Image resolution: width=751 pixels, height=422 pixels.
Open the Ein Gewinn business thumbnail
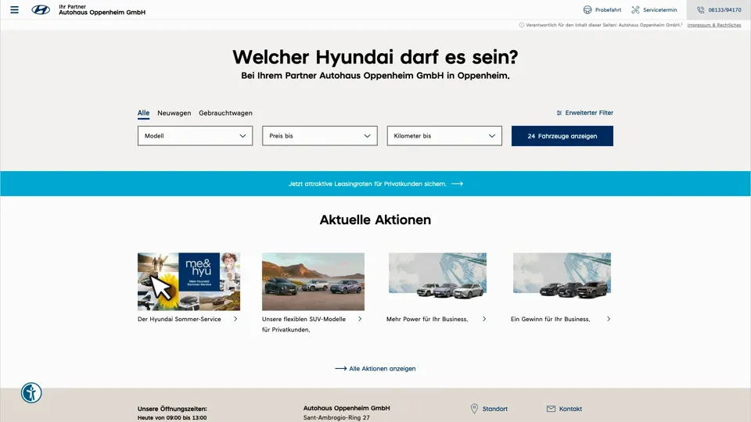tap(562, 277)
